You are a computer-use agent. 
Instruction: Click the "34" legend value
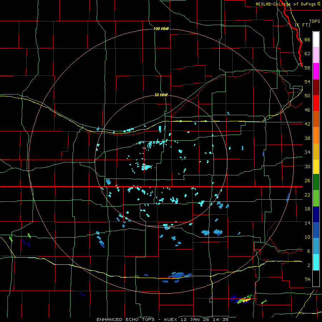coord(307,152)
